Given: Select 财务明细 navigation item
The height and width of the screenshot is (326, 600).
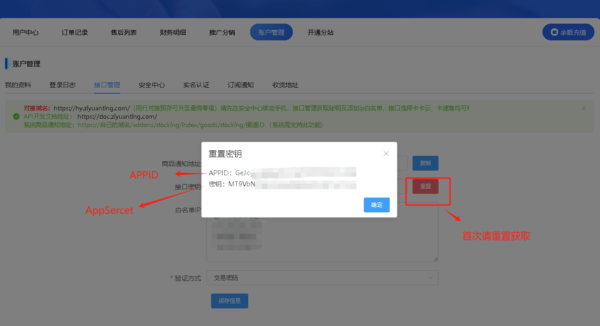Looking at the screenshot, I should coord(173,32).
